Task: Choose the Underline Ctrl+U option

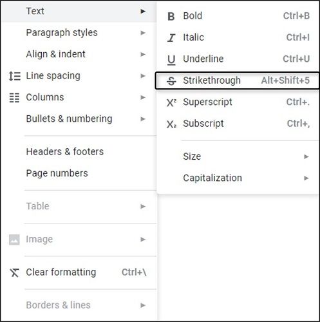Action: pos(238,59)
